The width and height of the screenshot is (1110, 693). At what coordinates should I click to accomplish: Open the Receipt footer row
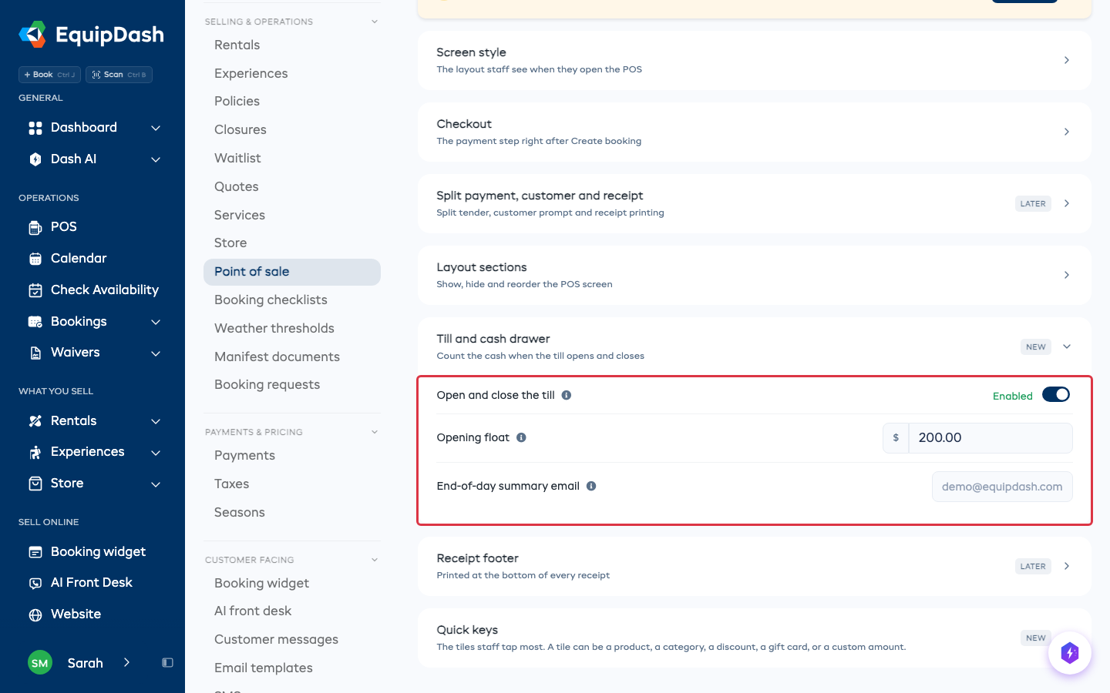click(755, 567)
